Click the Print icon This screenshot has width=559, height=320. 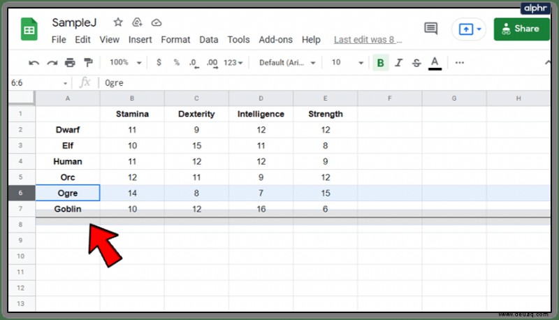70,63
